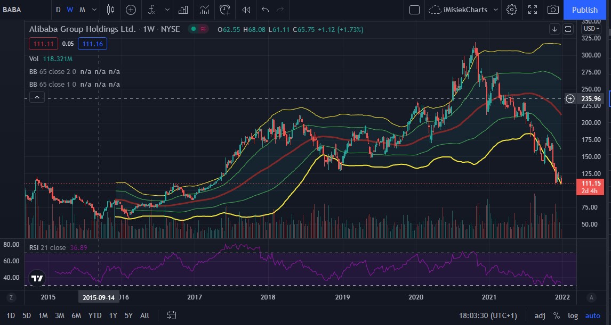Screen dimensions: 611x325
Task: Open chart settings gear
Action: (x=512, y=10)
